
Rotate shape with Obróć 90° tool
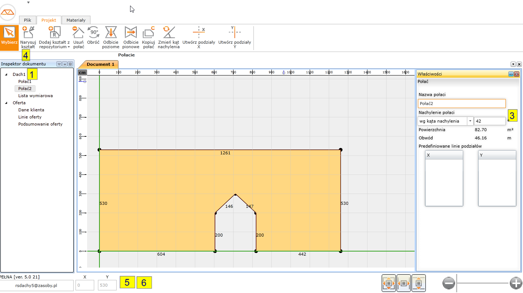point(93,36)
